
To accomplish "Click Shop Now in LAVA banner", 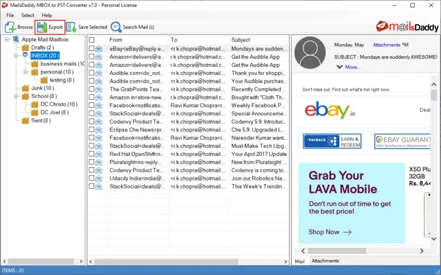I will (330, 232).
